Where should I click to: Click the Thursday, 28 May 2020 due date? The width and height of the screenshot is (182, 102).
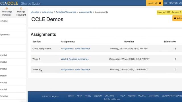pos(129,69)
